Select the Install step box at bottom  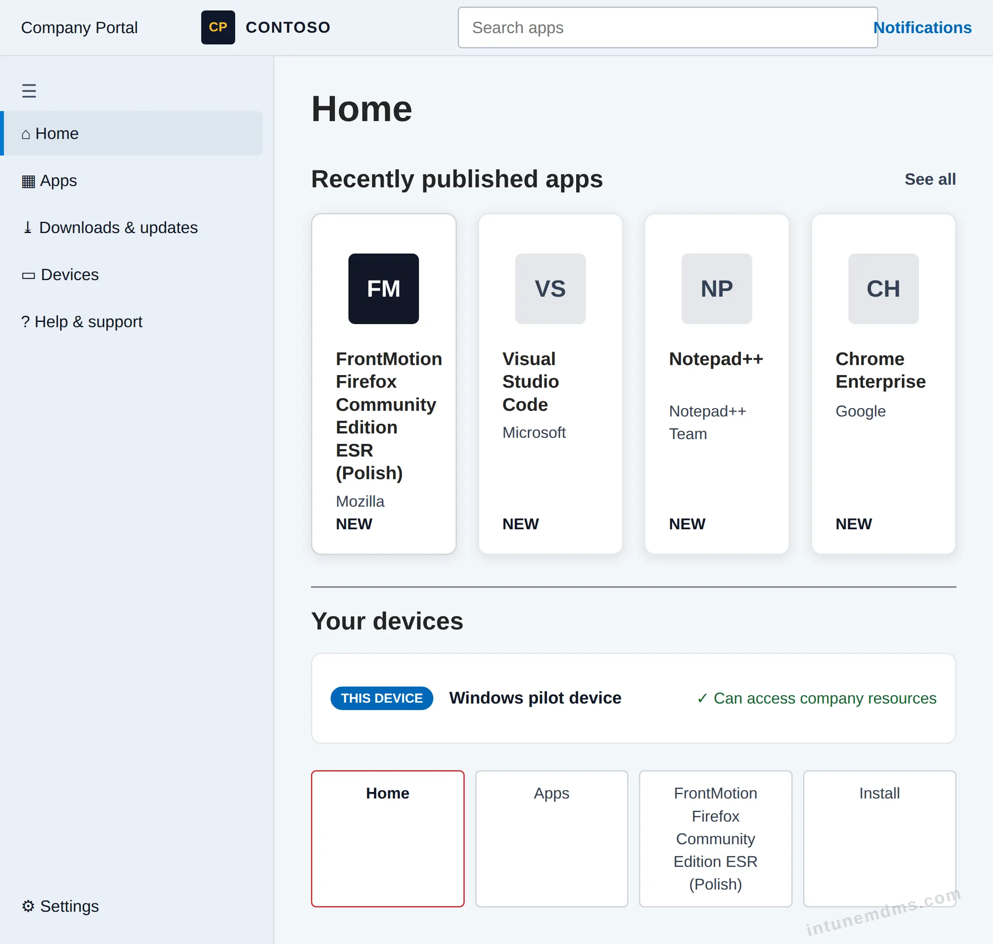[879, 838]
